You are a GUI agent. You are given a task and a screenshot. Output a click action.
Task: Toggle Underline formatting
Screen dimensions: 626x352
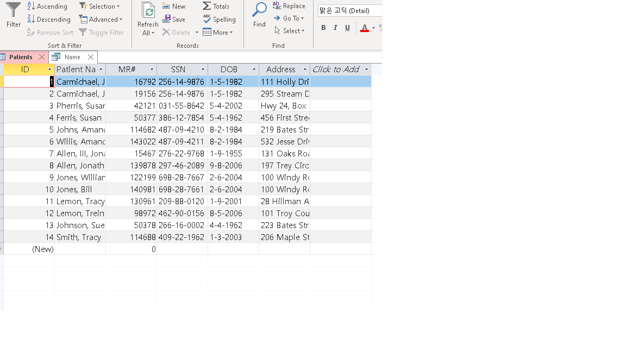[347, 28]
